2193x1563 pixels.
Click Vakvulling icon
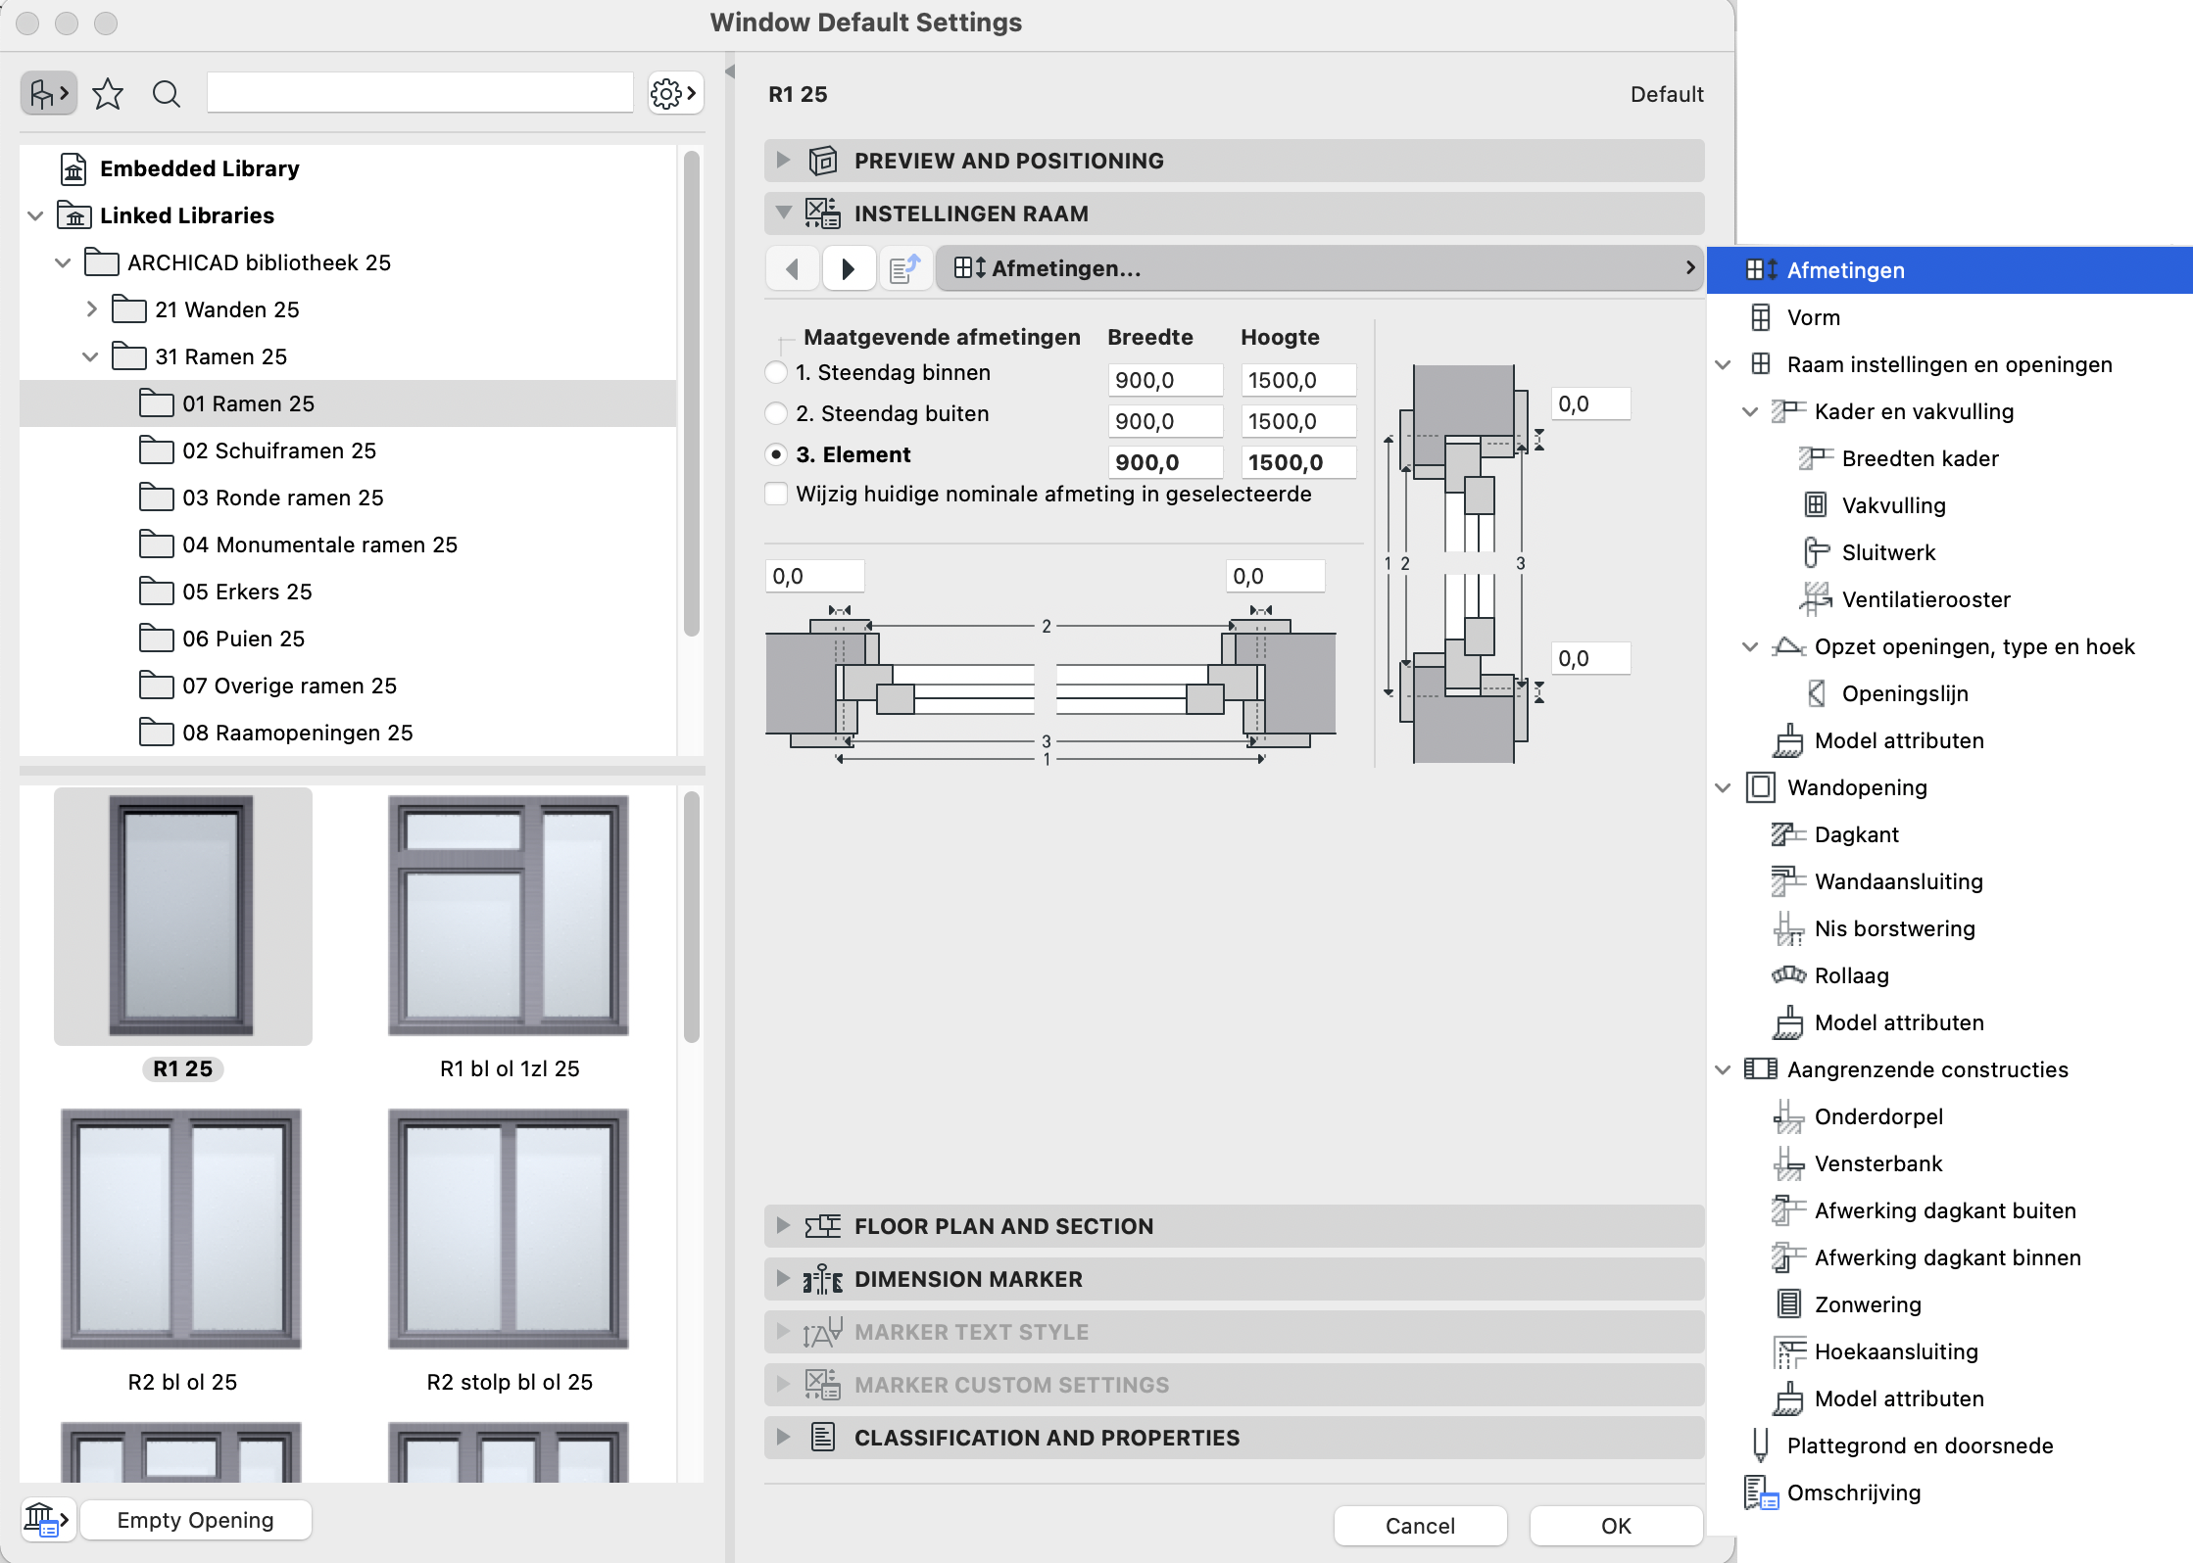[1816, 505]
